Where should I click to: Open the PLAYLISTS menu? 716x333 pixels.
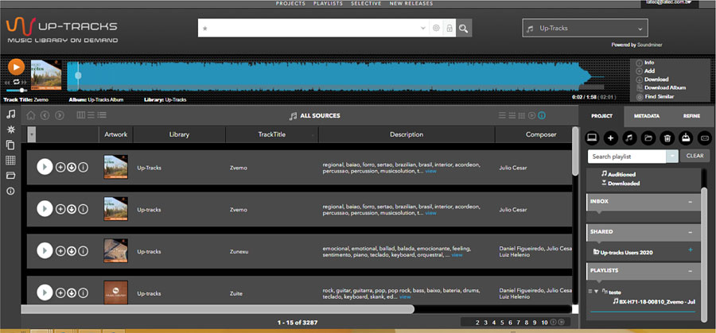pos(328,4)
